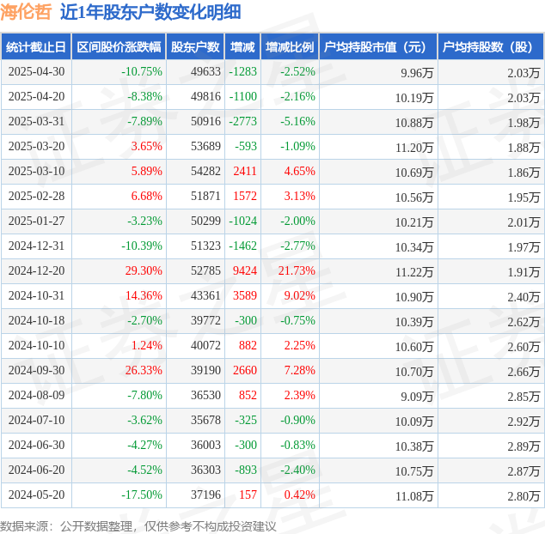Viewport: 545px width, 534px height.
Task: Click shareholder count 43361
Action: (205, 296)
